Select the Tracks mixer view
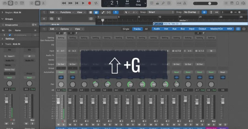 pyautogui.click(x=137, y=29)
